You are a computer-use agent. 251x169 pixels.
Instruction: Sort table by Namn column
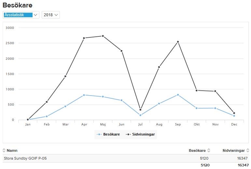point(12,150)
